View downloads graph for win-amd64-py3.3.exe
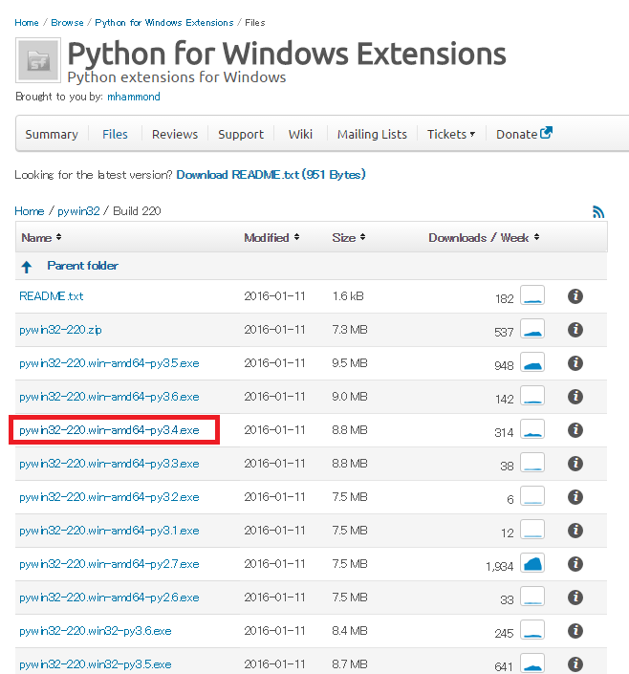Viewport: 629px width, 674px height. pyautogui.click(x=532, y=463)
